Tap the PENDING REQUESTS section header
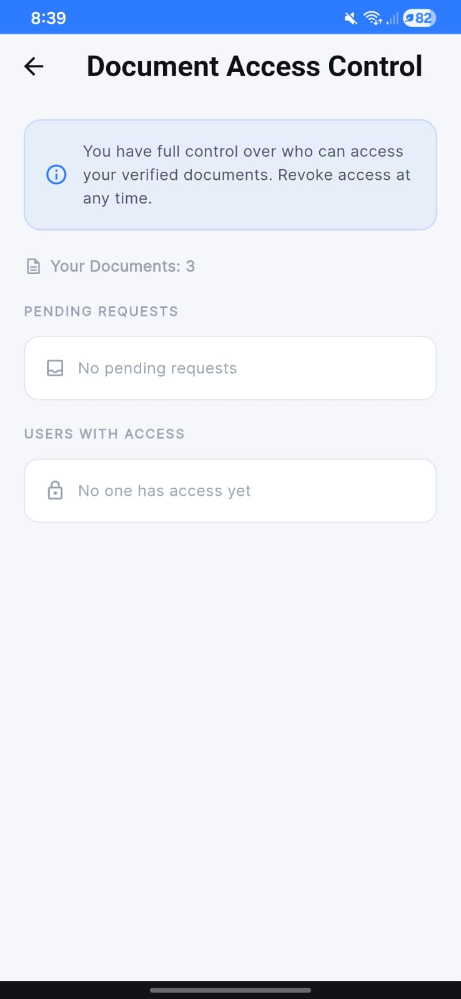This screenshot has height=999, width=461. point(101,312)
